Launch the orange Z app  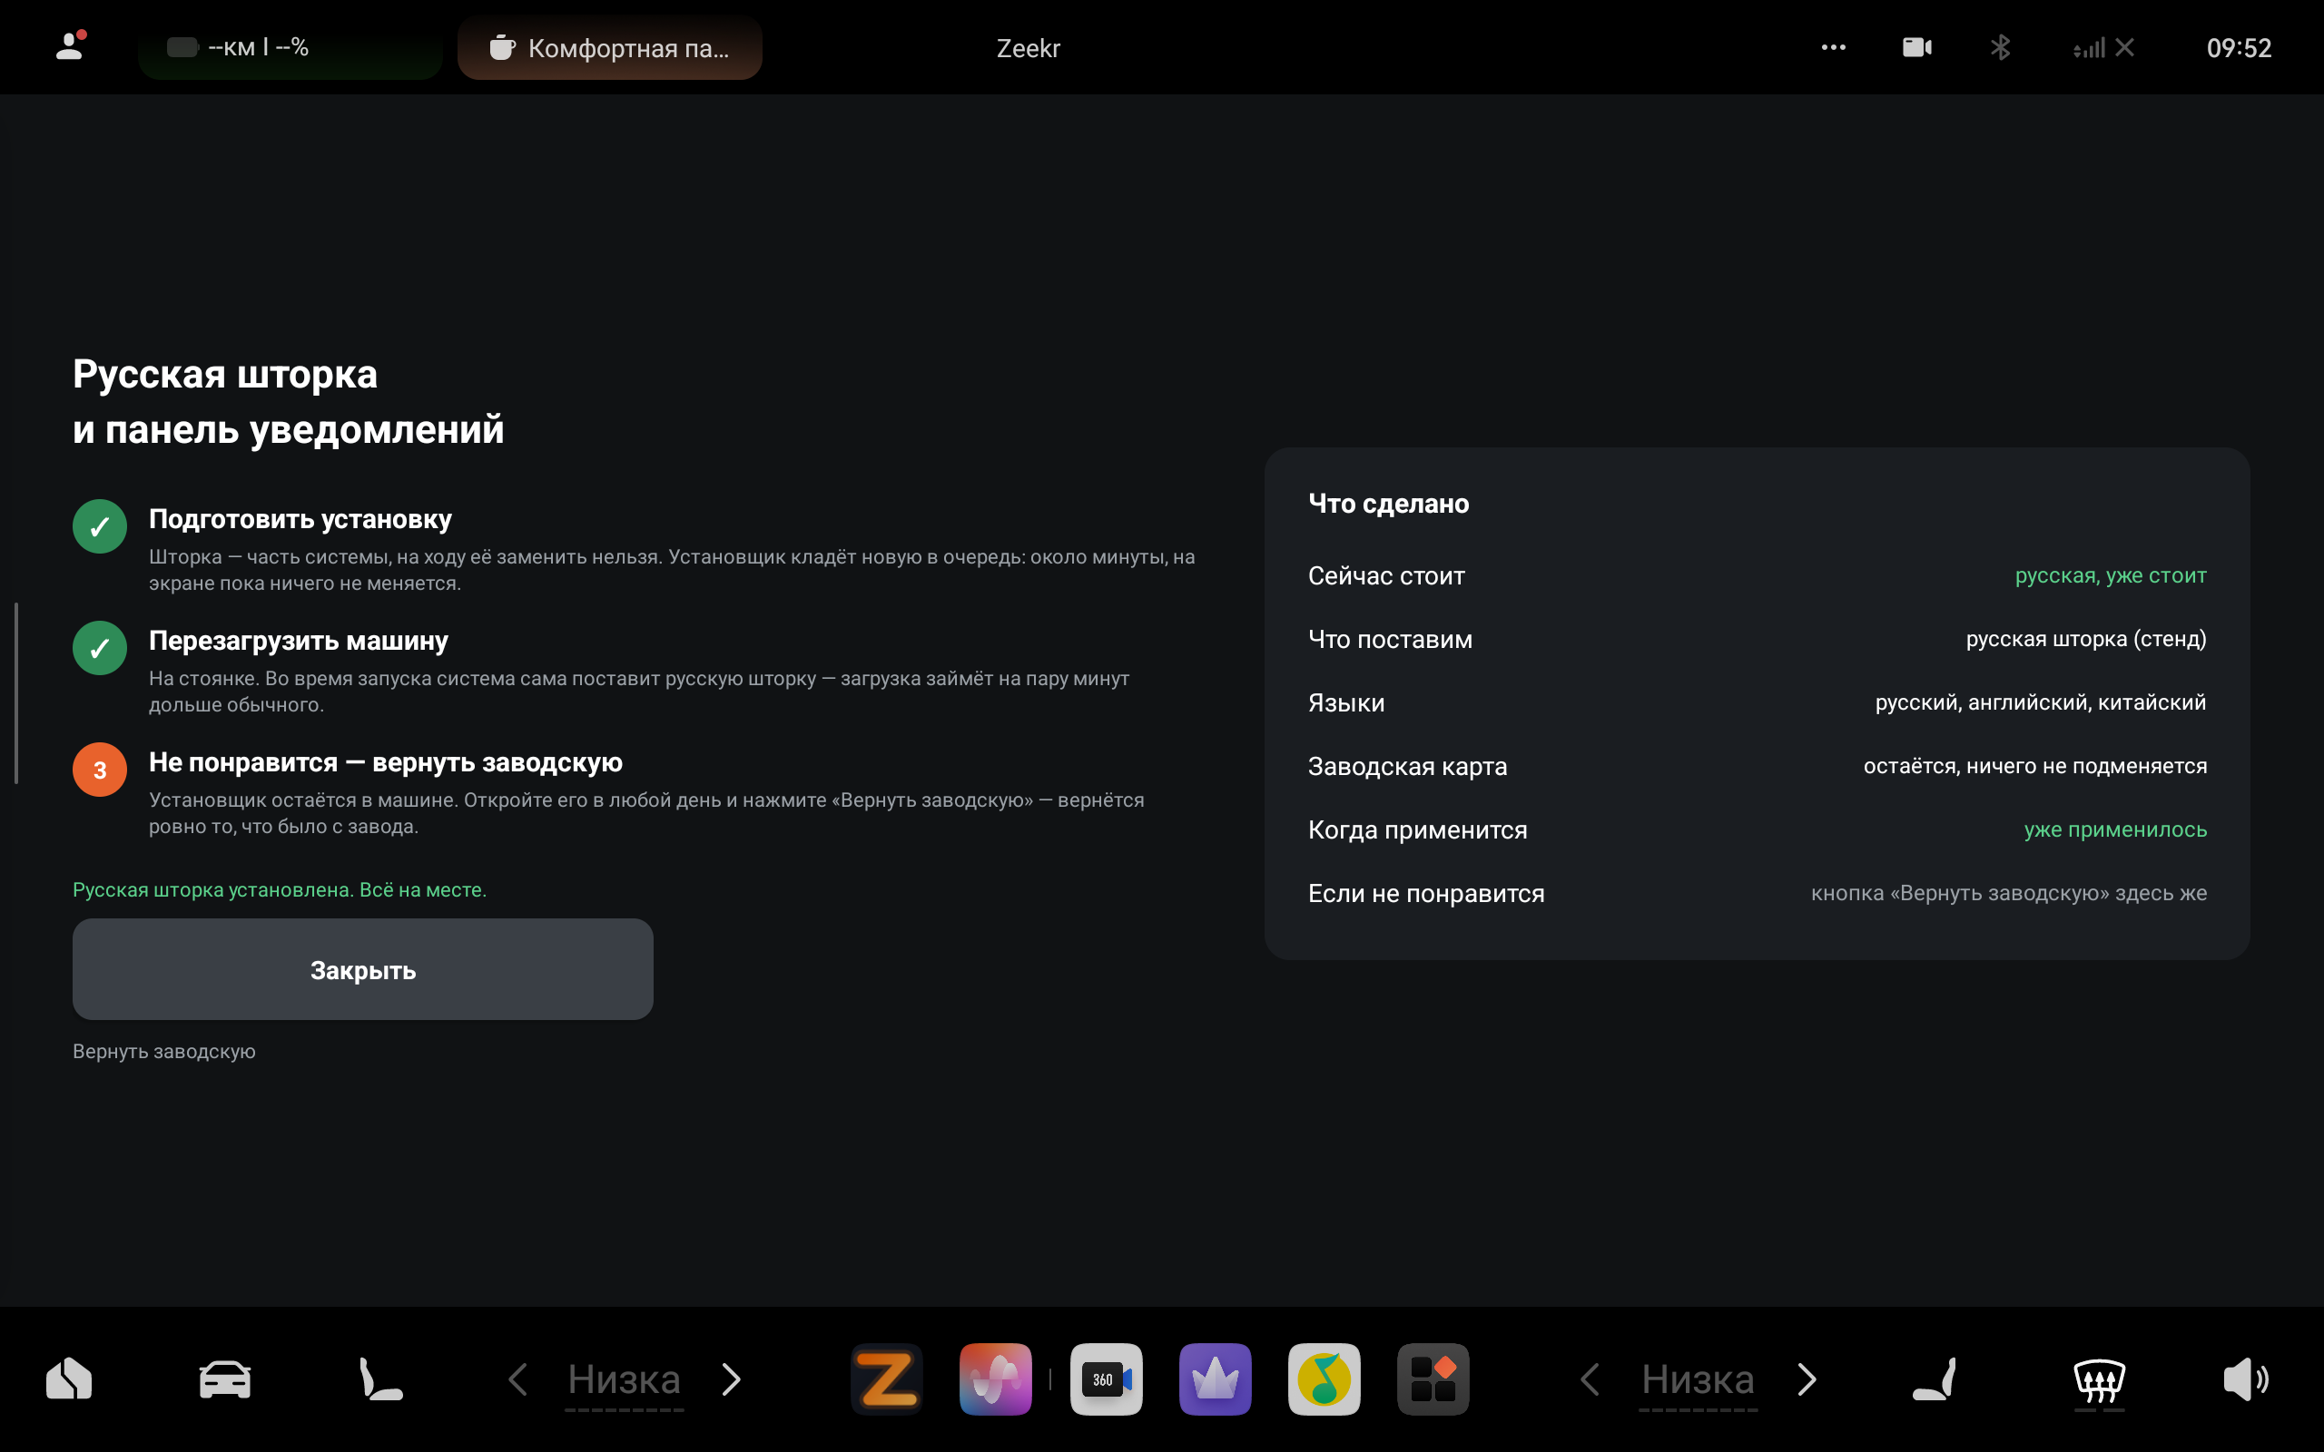coord(886,1379)
